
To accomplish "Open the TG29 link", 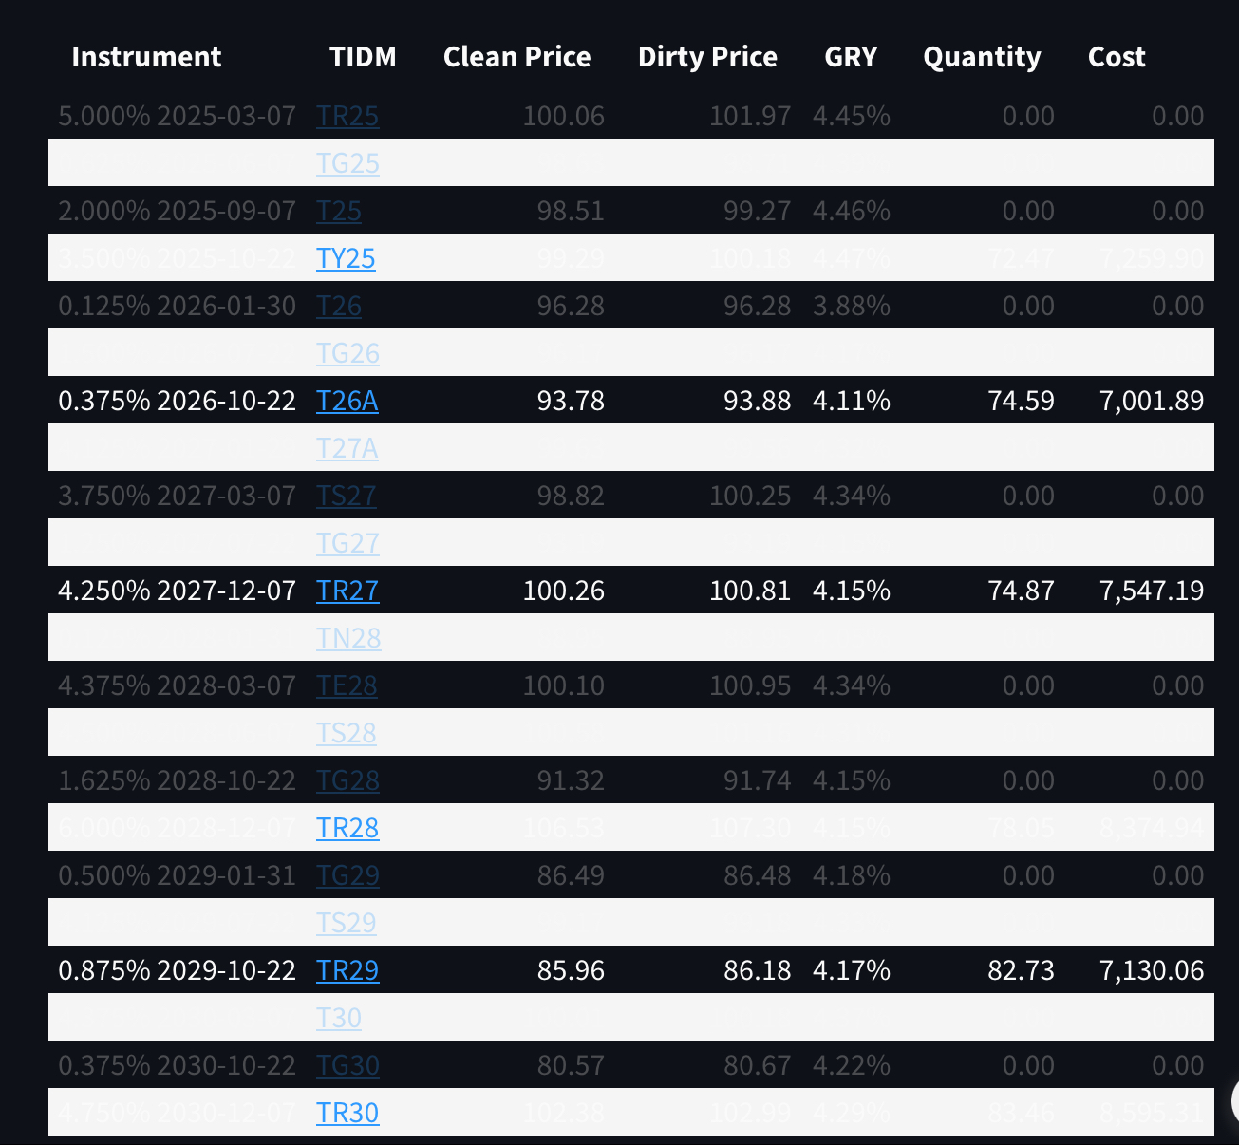I will tap(347, 875).
